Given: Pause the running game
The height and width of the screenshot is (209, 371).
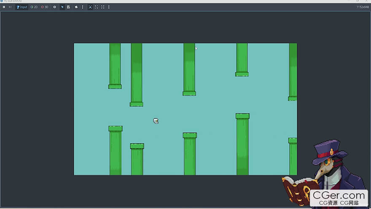Looking at the screenshot, I should 4,7.
